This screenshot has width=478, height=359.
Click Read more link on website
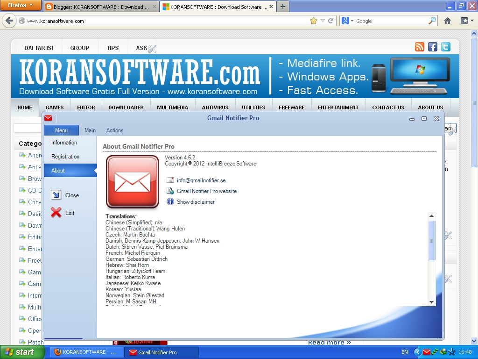tap(330, 343)
